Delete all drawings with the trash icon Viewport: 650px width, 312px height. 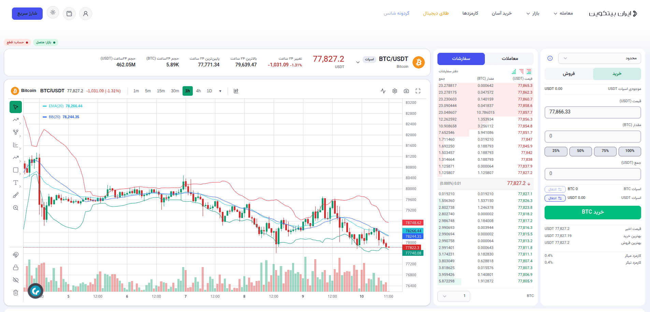(x=16, y=293)
